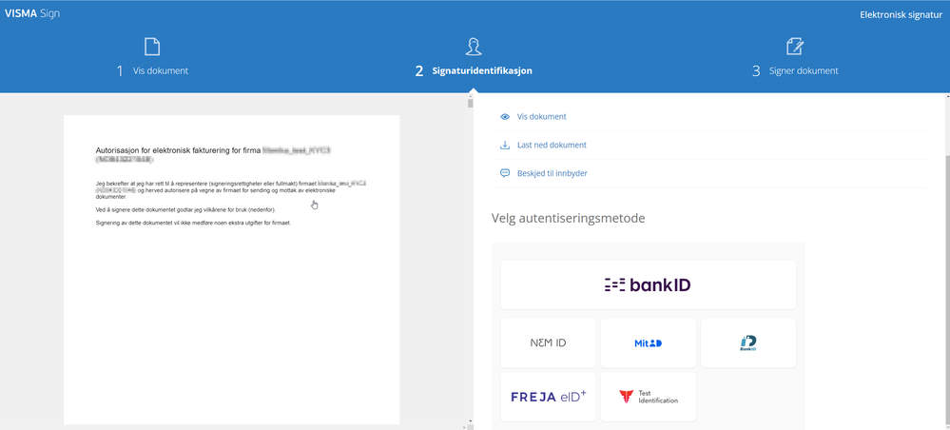This screenshot has height=430, width=950.
Task: Select the Swedish BankID logo tile
Action: (748, 343)
